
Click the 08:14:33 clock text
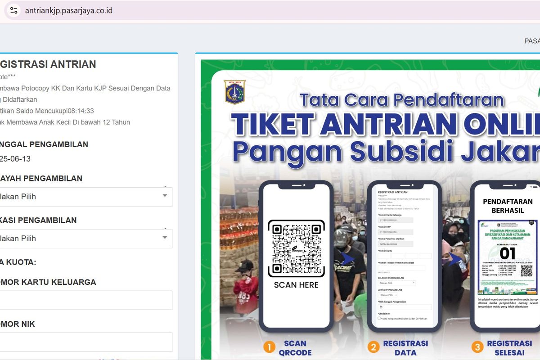tap(80, 111)
